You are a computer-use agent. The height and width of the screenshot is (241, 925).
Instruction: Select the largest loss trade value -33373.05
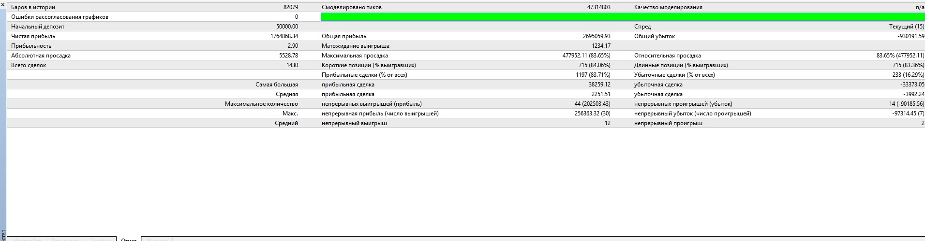click(912, 85)
